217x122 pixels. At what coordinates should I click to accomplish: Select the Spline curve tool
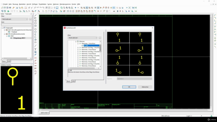pos(36,46)
